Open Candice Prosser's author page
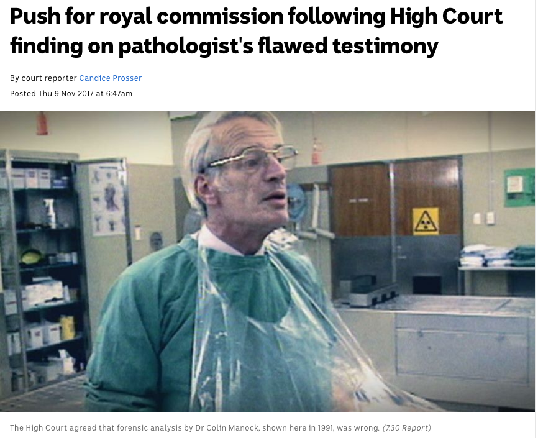This screenshot has width=538, height=438. coord(110,78)
